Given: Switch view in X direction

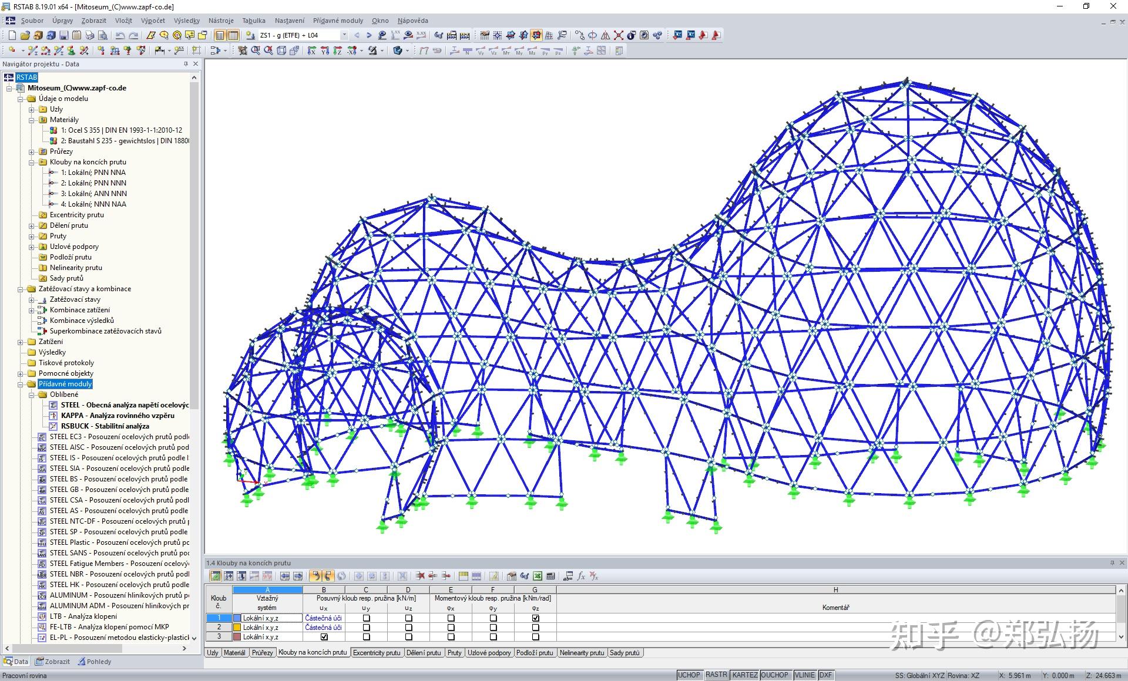Looking at the screenshot, I should (x=311, y=50).
